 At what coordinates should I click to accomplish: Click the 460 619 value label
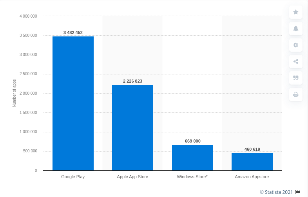252,149
